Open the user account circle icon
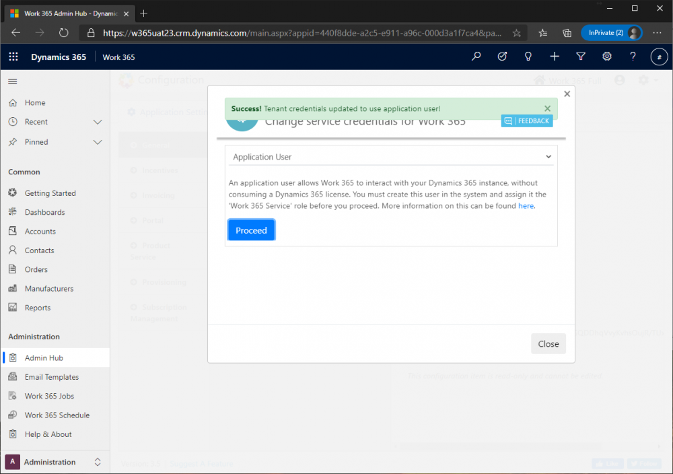The width and height of the screenshot is (673, 474). click(660, 57)
